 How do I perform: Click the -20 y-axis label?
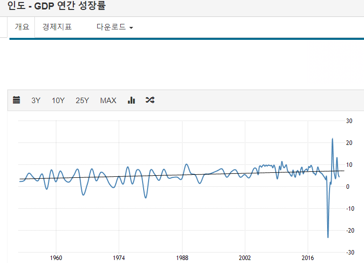[x=351, y=231]
